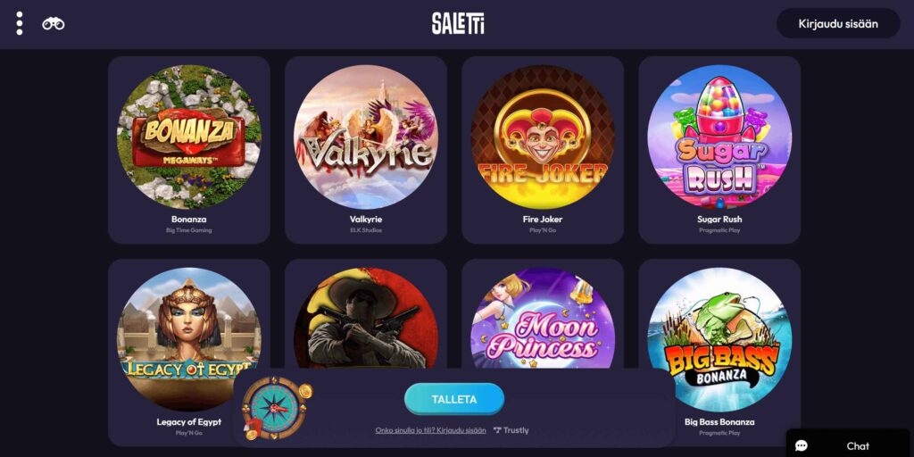Click the Fire Joker title label
Image resolution: width=914 pixels, height=457 pixels.
(543, 220)
